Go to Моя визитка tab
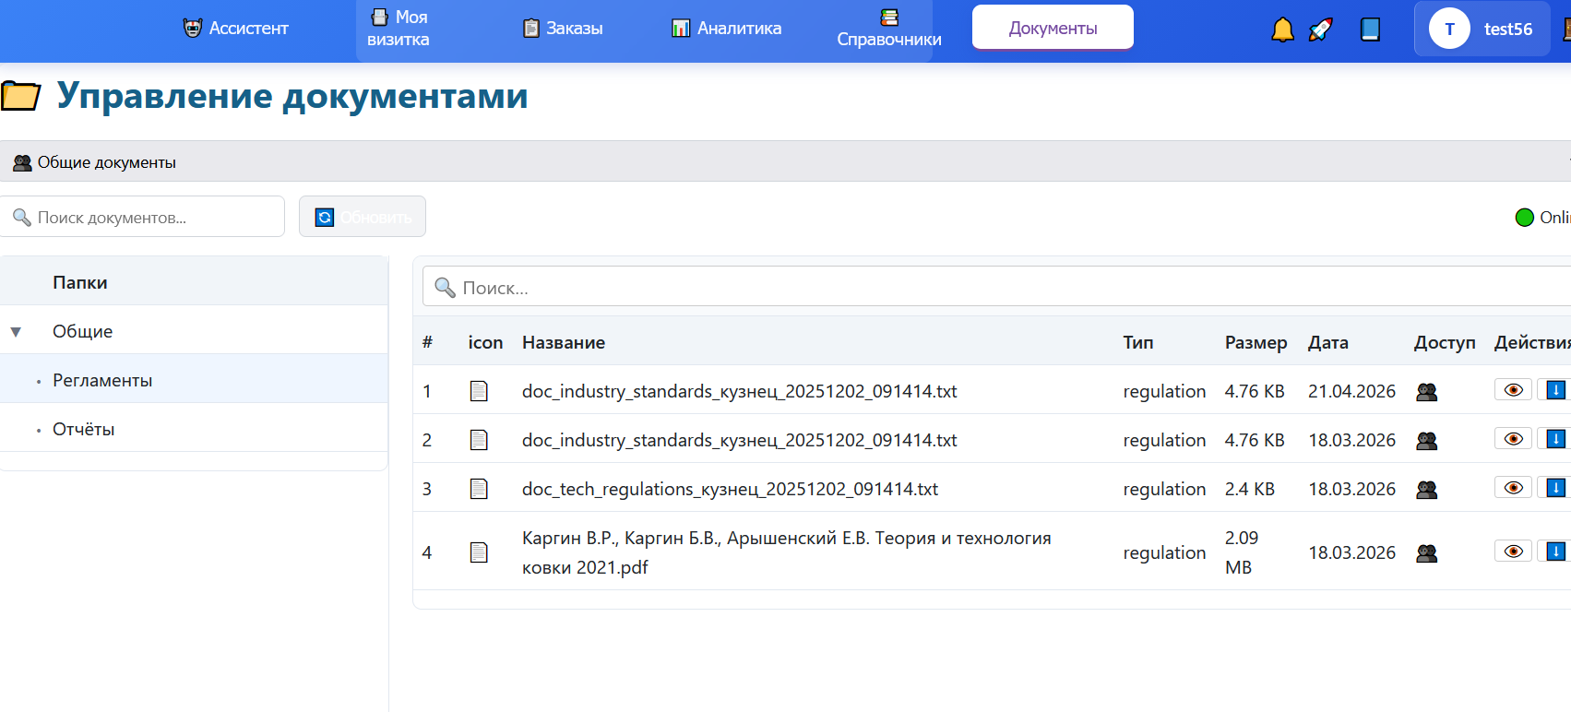Image resolution: width=1571 pixels, height=712 pixels. click(399, 29)
